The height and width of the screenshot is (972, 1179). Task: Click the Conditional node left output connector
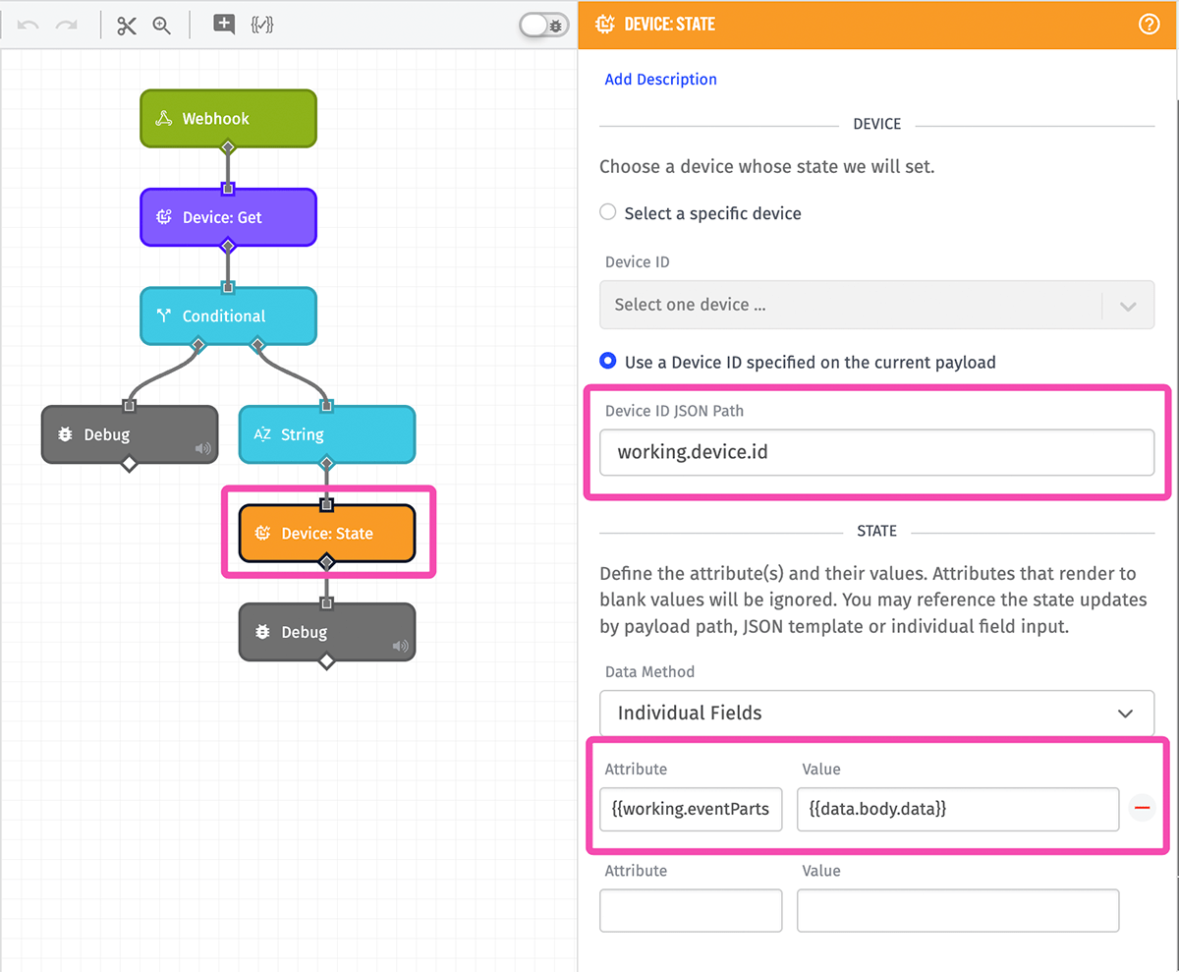tap(197, 344)
